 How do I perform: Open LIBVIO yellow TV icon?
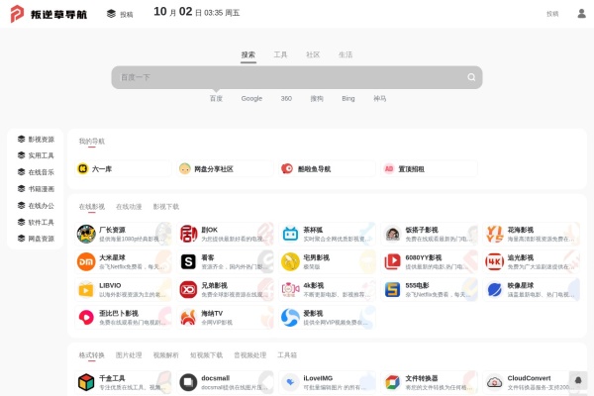tap(86, 290)
